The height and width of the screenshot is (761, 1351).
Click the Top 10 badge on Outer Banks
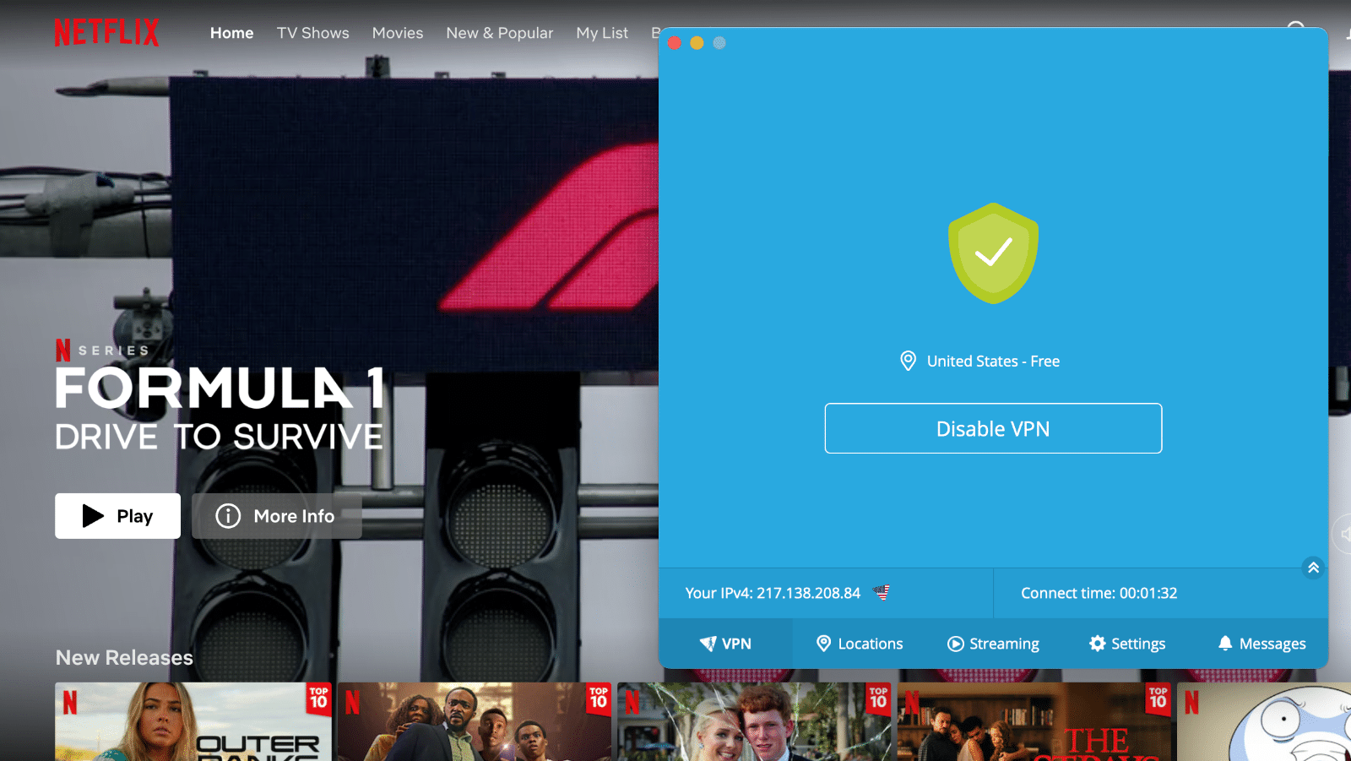[x=318, y=699]
